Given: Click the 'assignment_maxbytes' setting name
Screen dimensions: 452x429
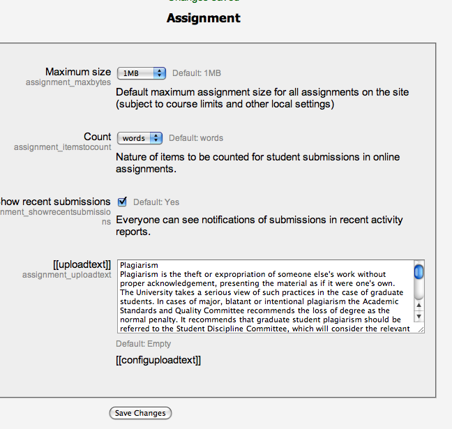Looking at the screenshot, I should pyautogui.click(x=68, y=82).
